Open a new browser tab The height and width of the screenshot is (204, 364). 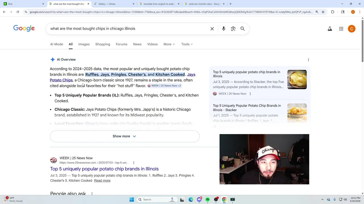tap(230, 4)
